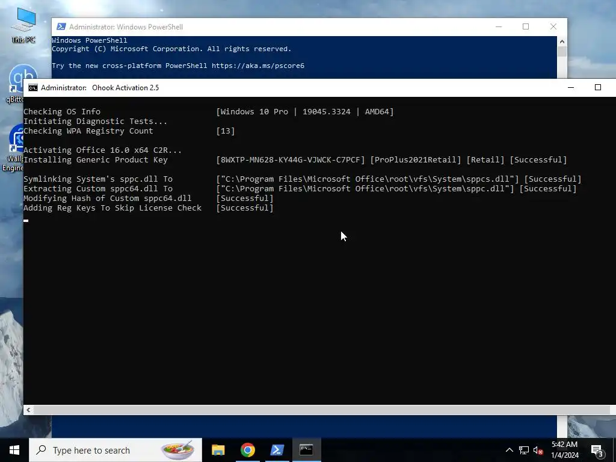
Task: Switch to PowerShell in the taskbar
Action: [277, 450]
